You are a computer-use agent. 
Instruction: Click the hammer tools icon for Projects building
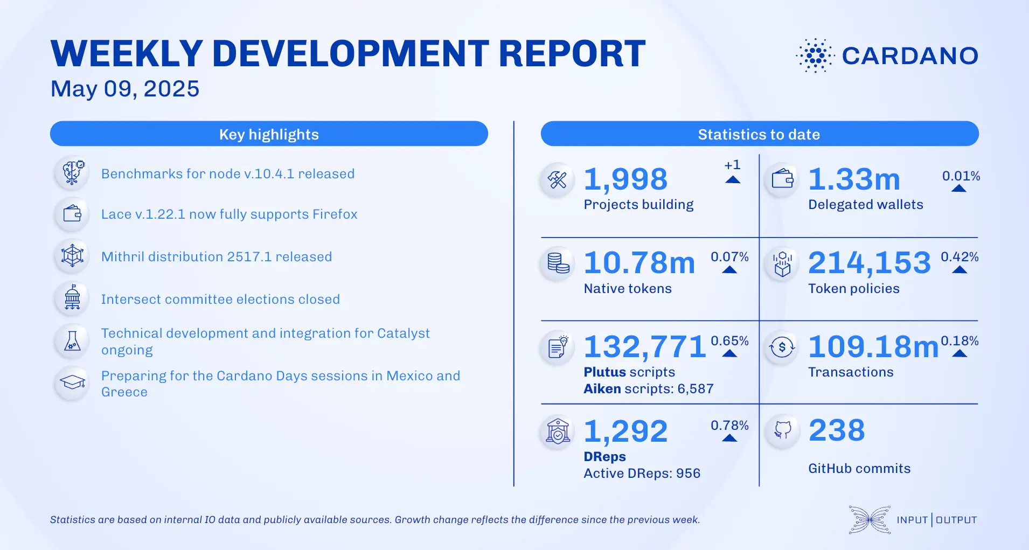coord(558,180)
